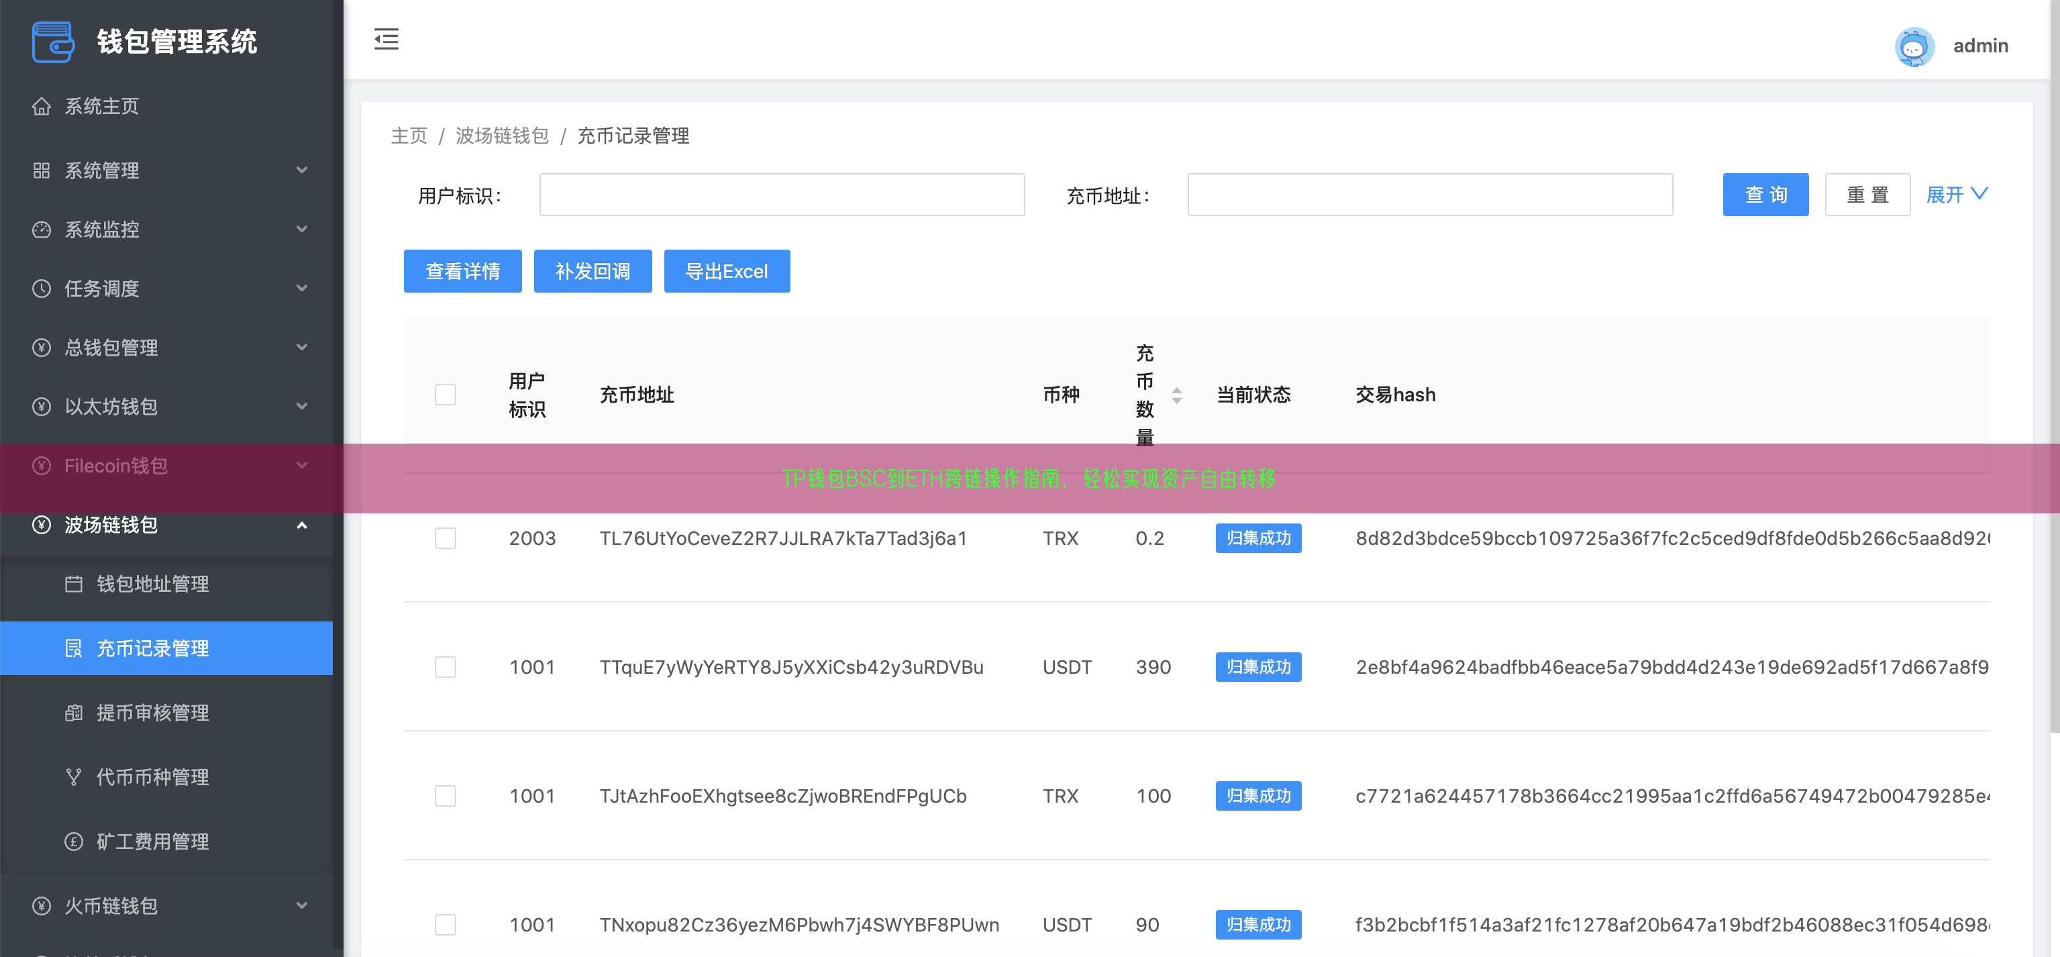Click the grid icon beside 系统管理
Image resolution: width=2060 pixels, height=957 pixels.
coord(42,170)
